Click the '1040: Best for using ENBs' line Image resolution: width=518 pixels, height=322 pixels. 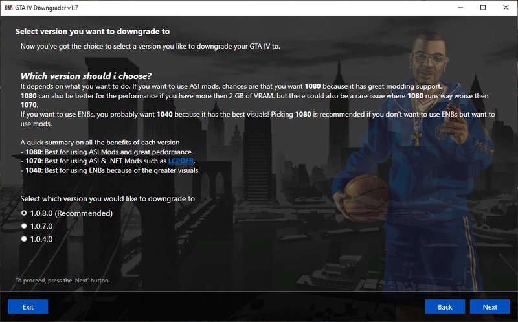coord(110,170)
